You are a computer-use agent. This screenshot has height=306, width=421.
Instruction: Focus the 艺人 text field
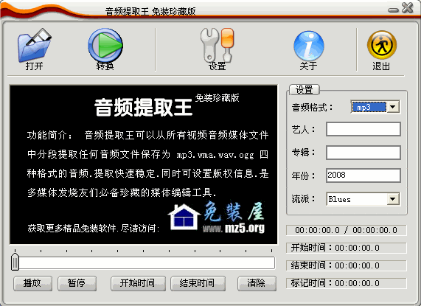pos(363,129)
